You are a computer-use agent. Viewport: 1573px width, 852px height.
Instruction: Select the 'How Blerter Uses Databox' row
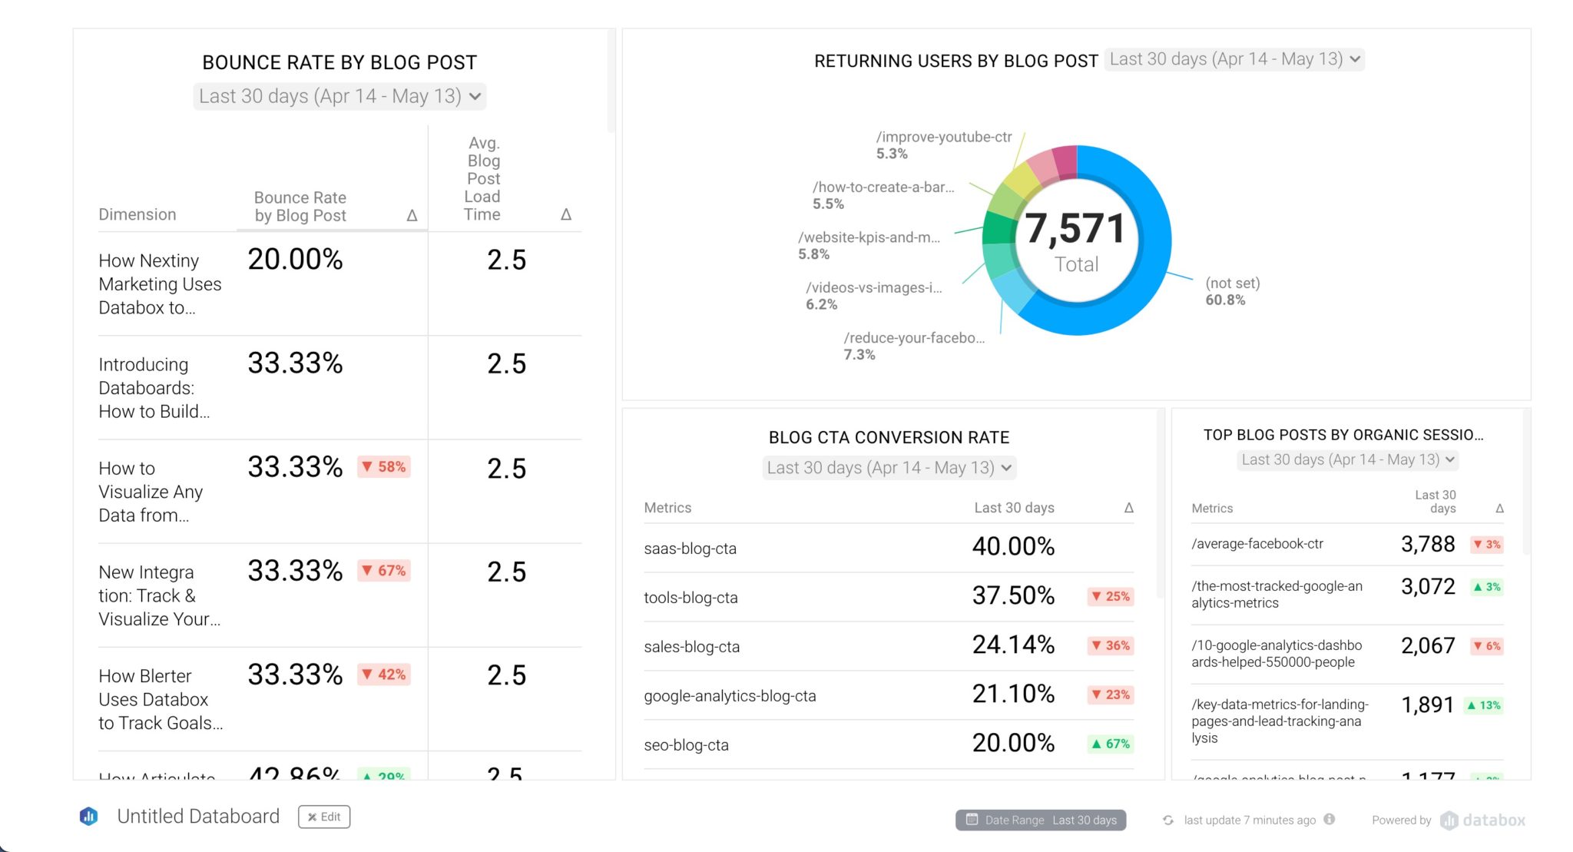[339, 699]
